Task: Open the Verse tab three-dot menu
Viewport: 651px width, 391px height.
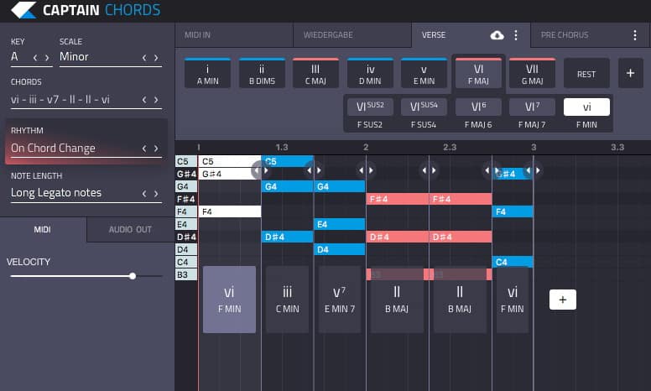Action: point(516,35)
